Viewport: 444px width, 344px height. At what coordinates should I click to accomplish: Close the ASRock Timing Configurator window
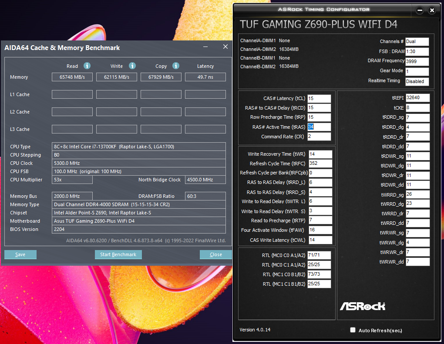click(x=432, y=10)
